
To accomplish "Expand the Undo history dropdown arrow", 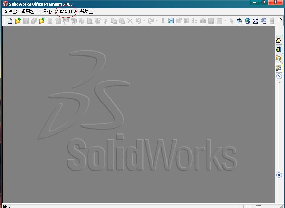I will 144,21.
